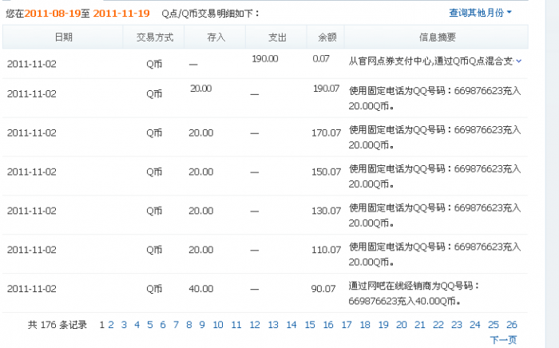559x348 pixels.
Task: Click the 支出 column header
Action: pos(277,37)
